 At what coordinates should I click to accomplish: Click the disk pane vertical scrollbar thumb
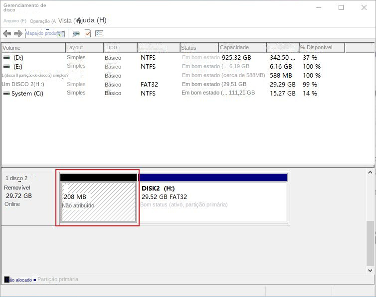click(x=370, y=243)
